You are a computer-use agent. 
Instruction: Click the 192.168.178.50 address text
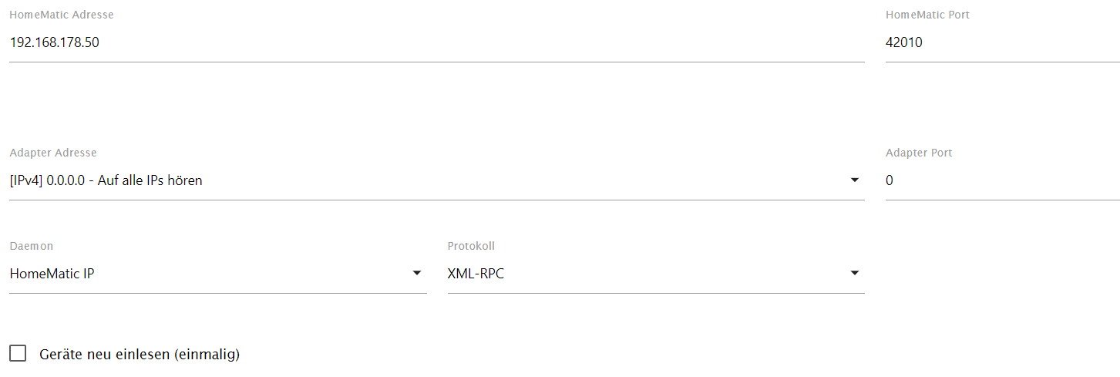point(54,43)
